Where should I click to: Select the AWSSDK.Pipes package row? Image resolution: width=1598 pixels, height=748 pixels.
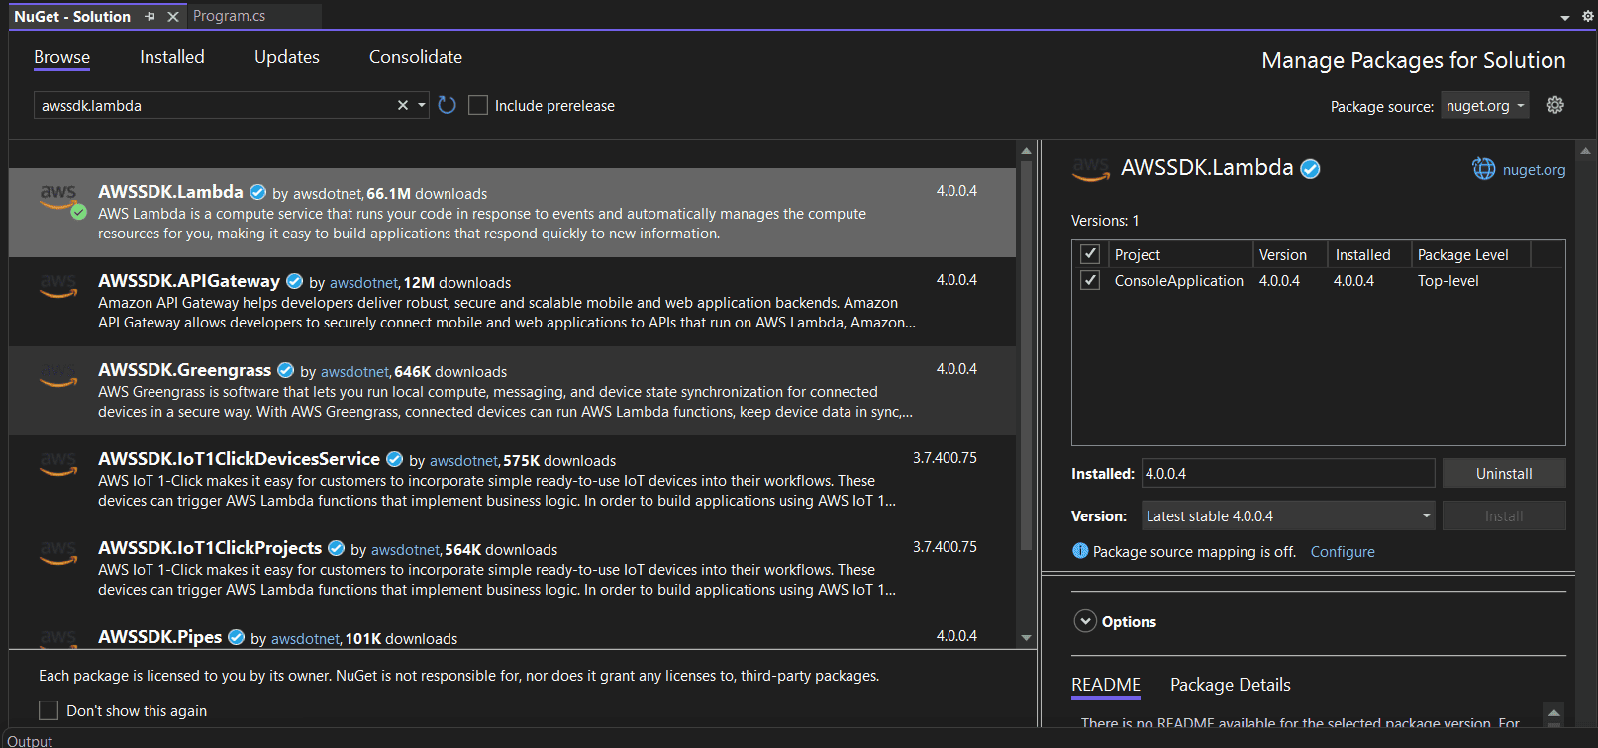(x=512, y=636)
